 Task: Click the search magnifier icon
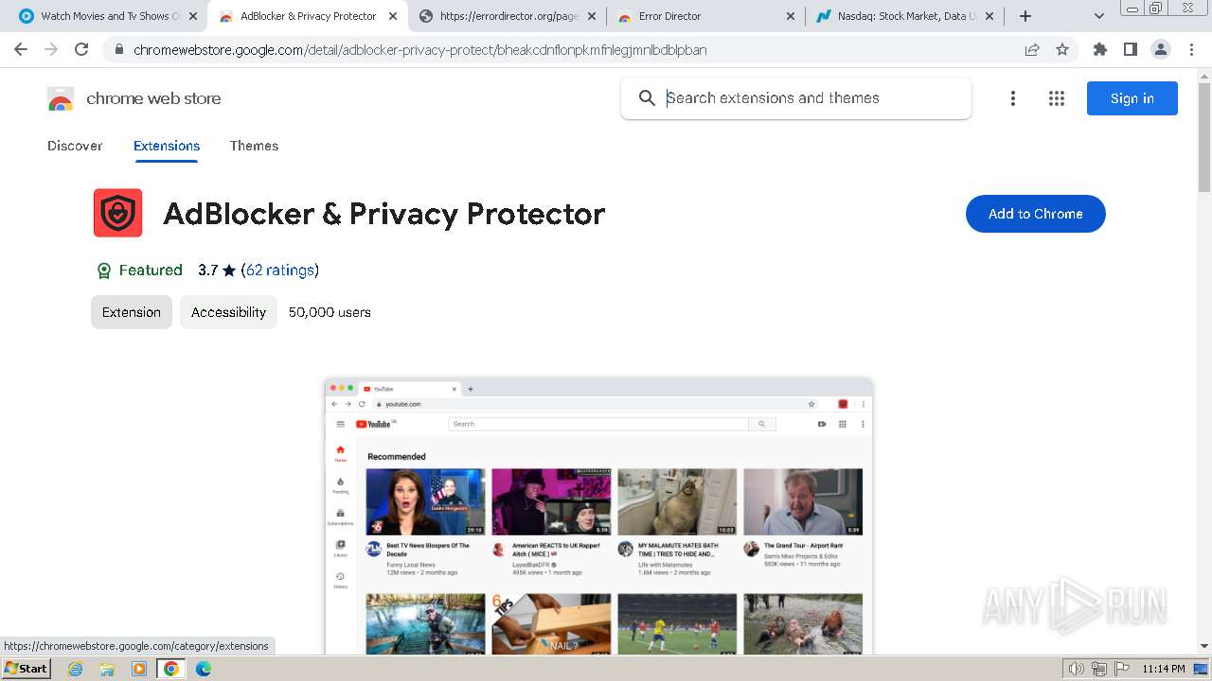pos(647,98)
